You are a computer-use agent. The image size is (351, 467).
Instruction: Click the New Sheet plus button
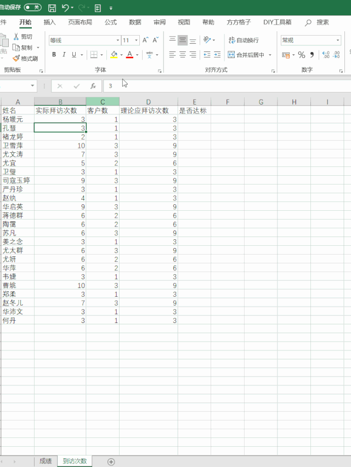[111, 462]
